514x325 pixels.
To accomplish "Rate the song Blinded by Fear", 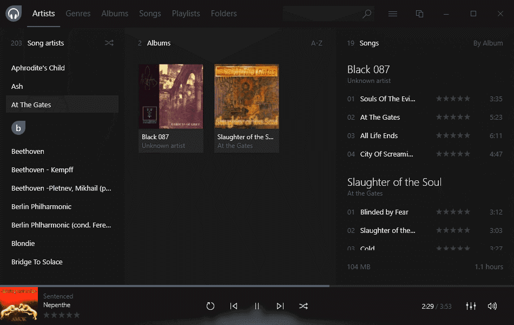I will 453,212.
